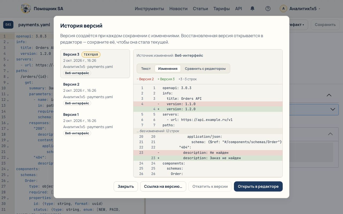Image resolution: width=343 pixels, height=214 pixels.
Task: Click the 'без изменений: 12 строк' collapsed row
Action: 208,131
